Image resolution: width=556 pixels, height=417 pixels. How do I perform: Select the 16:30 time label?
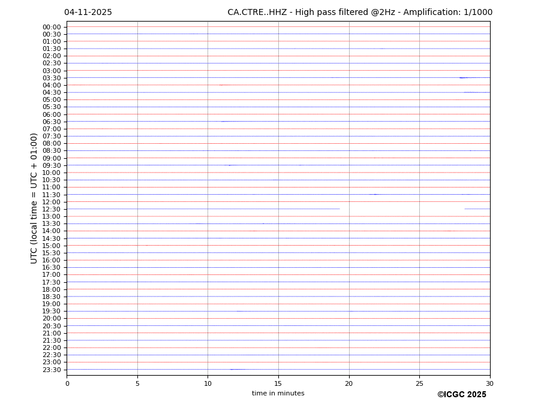coord(52,267)
